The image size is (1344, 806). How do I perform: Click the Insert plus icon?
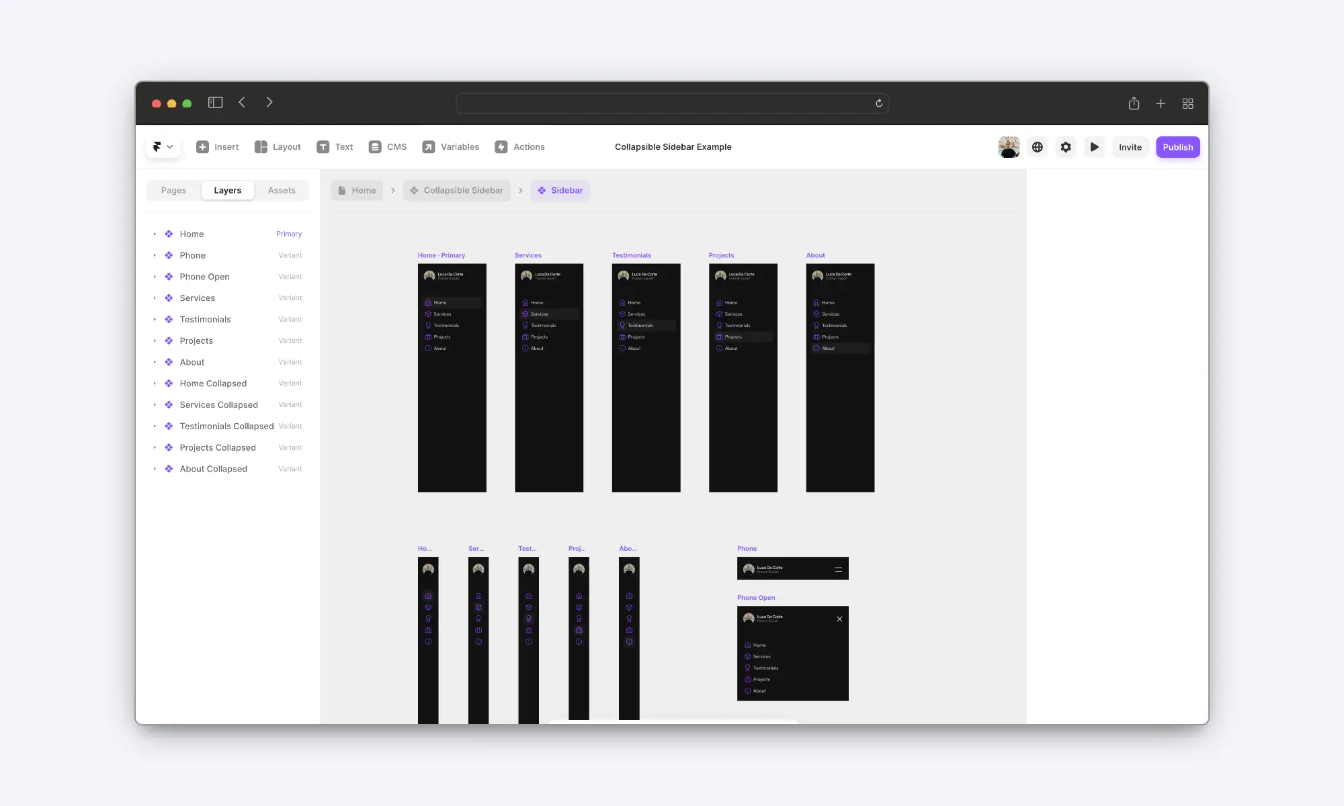click(x=202, y=147)
